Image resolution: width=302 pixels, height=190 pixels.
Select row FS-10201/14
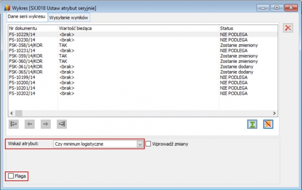[x=143, y=88]
